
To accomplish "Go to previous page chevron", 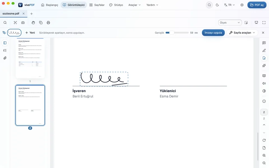I will coord(264,125).
